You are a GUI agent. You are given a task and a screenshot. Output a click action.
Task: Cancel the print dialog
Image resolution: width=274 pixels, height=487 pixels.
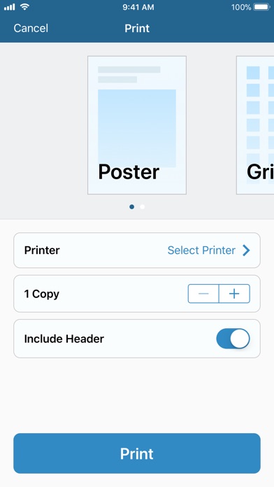click(x=31, y=28)
